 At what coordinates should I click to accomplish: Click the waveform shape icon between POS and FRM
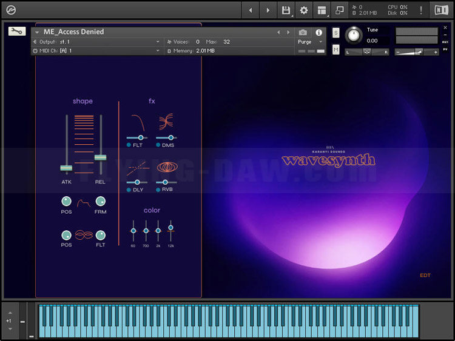[x=84, y=204]
